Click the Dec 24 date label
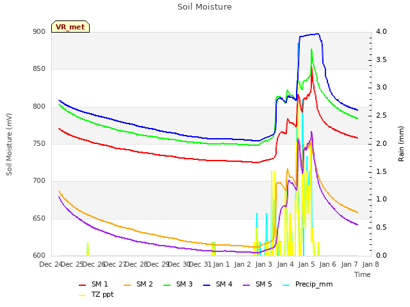 pyautogui.click(x=51, y=264)
